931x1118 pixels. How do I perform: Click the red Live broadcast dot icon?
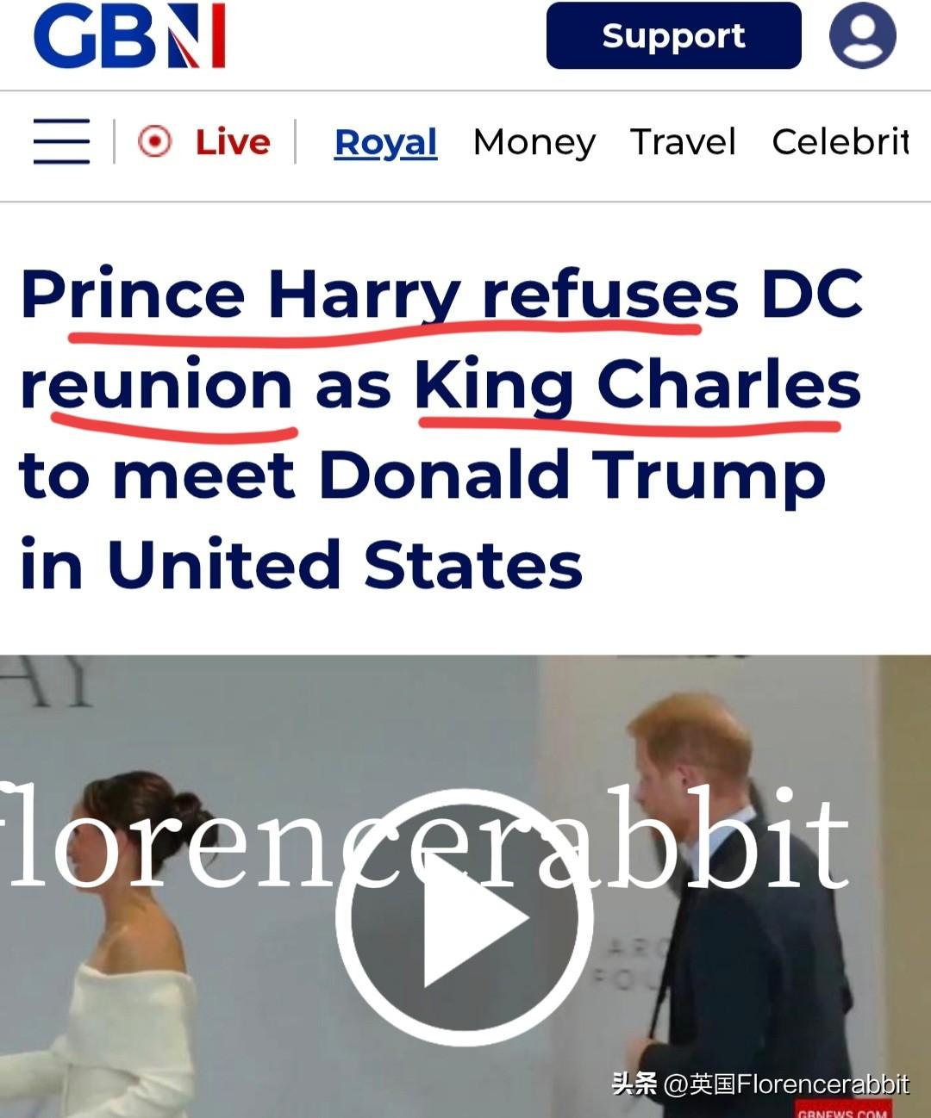155,141
